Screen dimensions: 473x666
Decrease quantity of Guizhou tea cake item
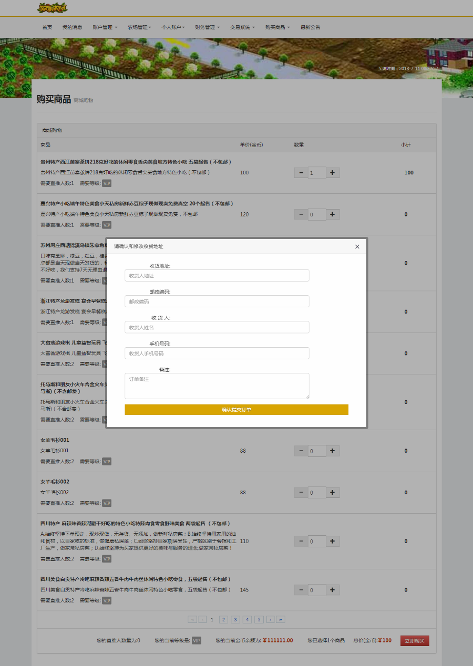coord(301,173)
